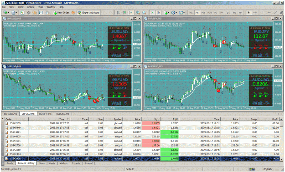285x172 pixels.
Task: Open the MetaEditor orange icon
Action: (73, 13)
